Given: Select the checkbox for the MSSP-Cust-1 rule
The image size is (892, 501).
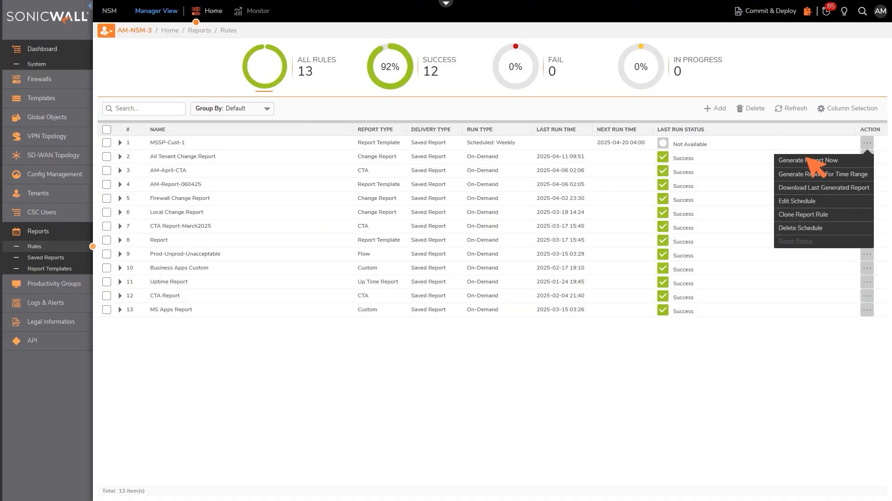Looking at the screenshot, I should (106, 142).
